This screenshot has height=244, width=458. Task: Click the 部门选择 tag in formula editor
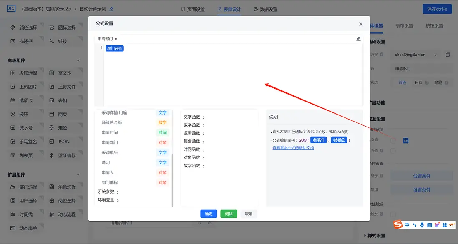pyautogui.click(x=114, y=48)
